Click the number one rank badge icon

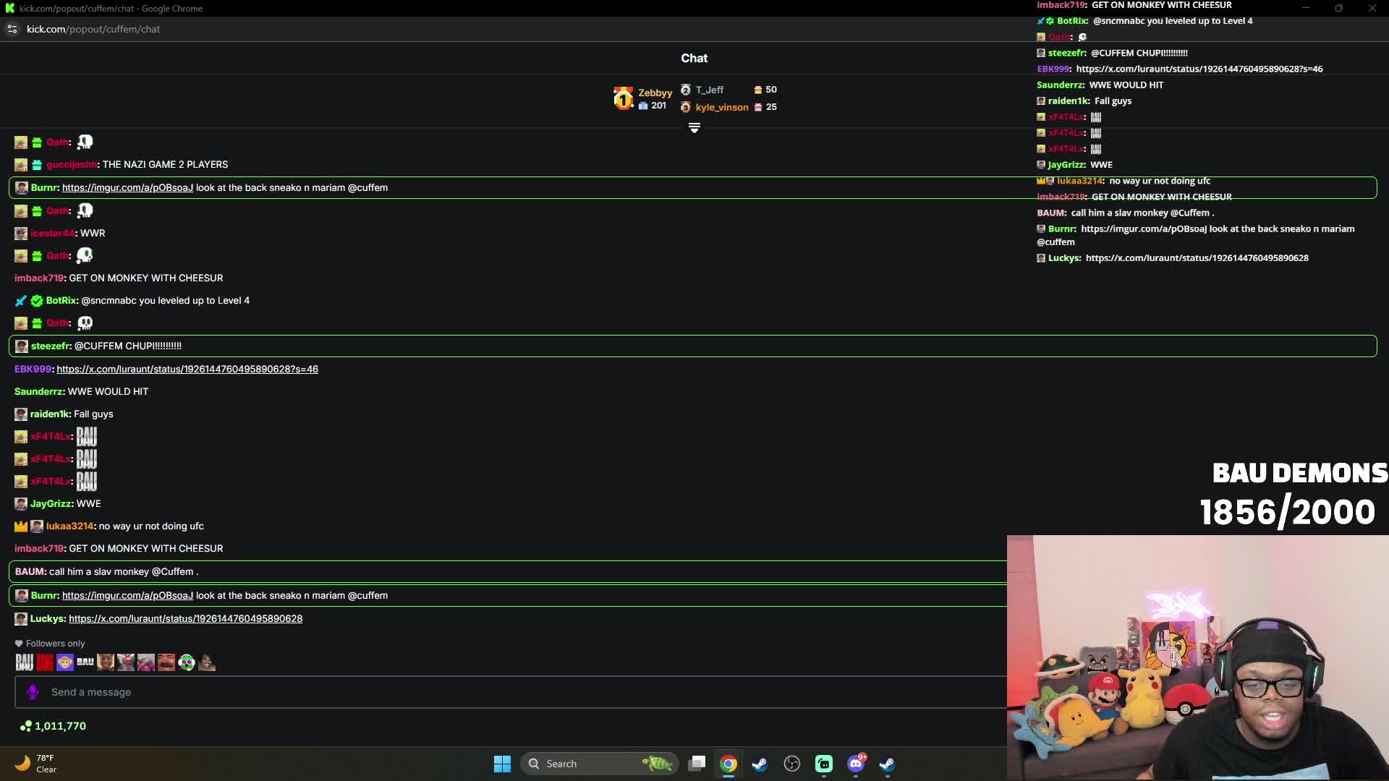click(623, 98)
